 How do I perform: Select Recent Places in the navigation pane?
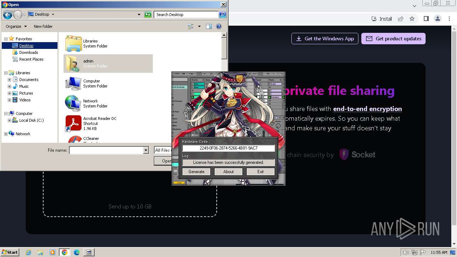pos(31,59)
